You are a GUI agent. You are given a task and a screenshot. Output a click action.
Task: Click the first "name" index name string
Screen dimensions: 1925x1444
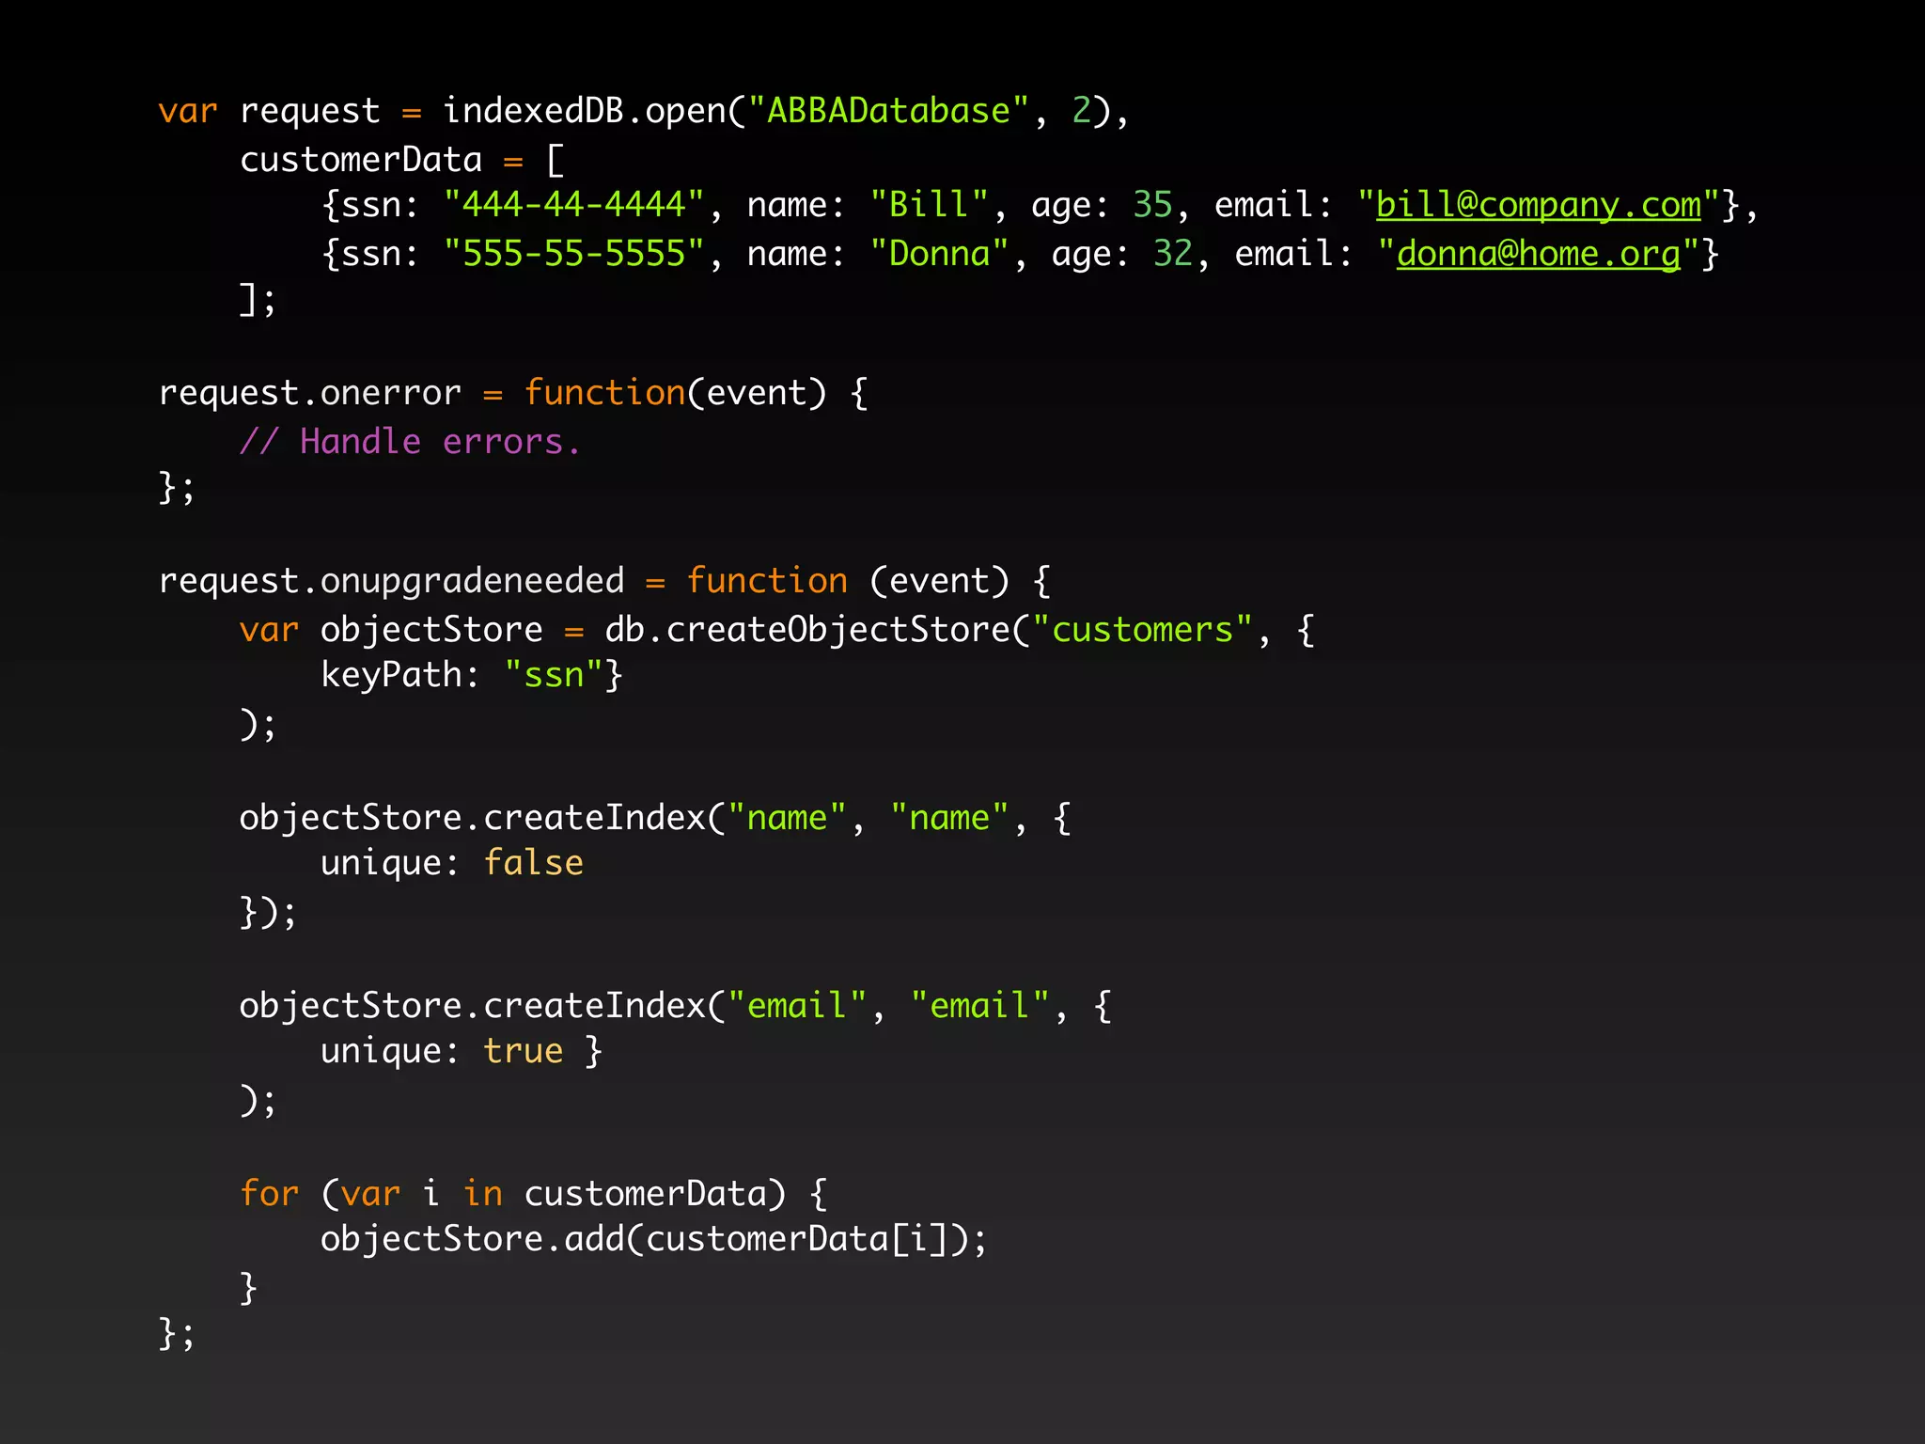787,817
